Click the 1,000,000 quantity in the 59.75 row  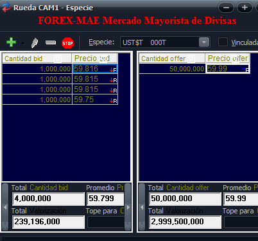37,100
